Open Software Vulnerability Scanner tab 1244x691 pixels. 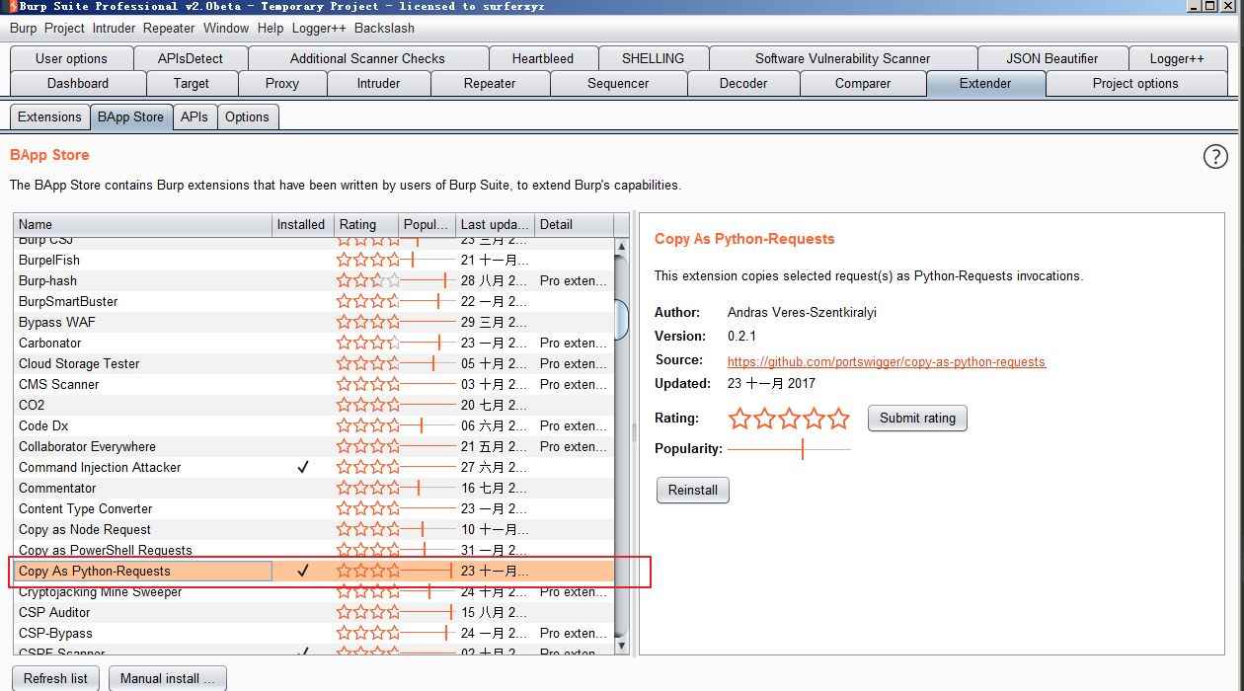(x=842, y=58)
